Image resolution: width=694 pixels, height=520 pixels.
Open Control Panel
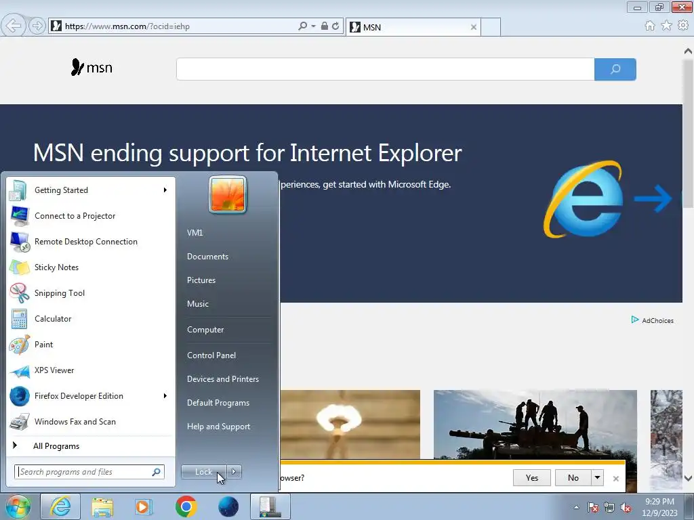(x=211, y=355)
